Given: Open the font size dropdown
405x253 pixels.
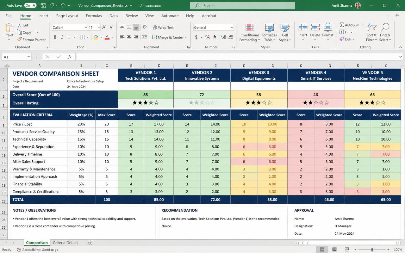Looking at the screenshot, I should click(x=98, y=28).
